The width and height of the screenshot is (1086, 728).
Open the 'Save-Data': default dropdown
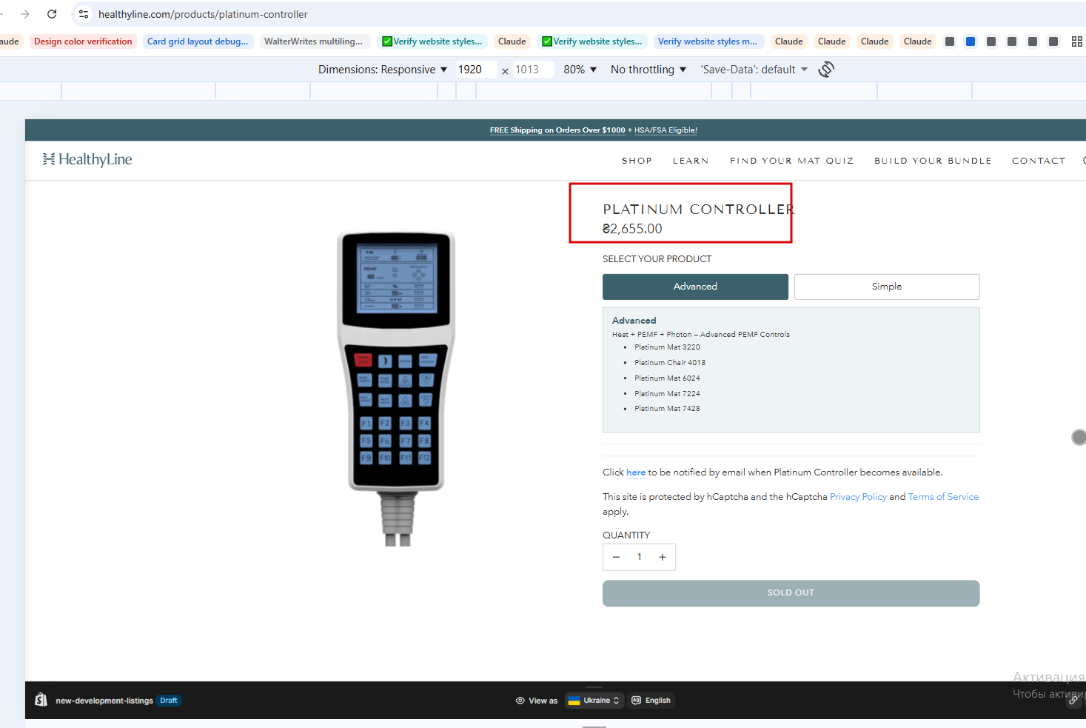point(754,70)
